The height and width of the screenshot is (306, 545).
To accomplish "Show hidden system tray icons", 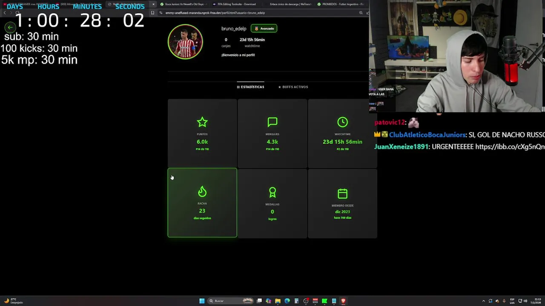I will click(x=483, y=301).
